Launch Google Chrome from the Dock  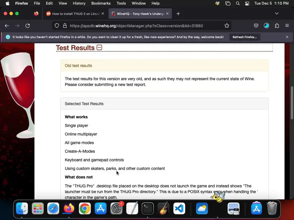pos(85,208)
